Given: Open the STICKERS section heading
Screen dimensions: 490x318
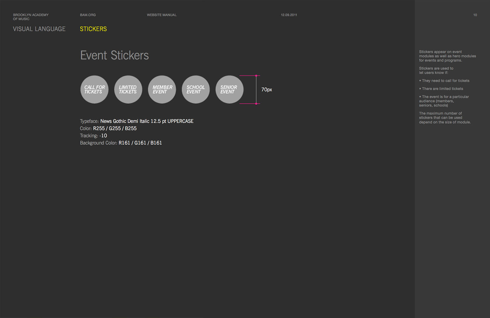Looking at the screenshot, I should 93,29.
